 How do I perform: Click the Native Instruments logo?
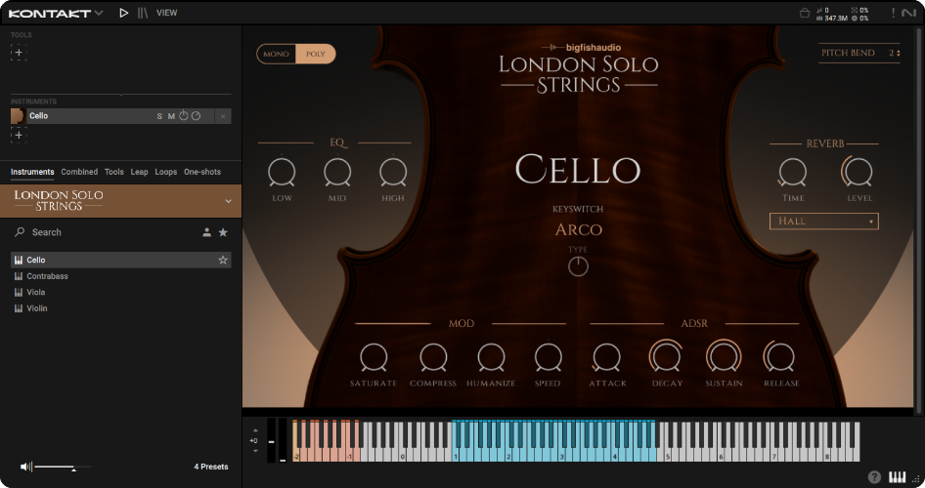[x=909, y=13]
